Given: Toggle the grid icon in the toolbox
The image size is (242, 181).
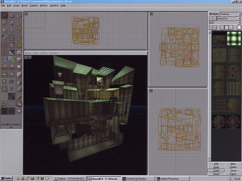Looking at the screenshot, I should [x=5, y=111].
